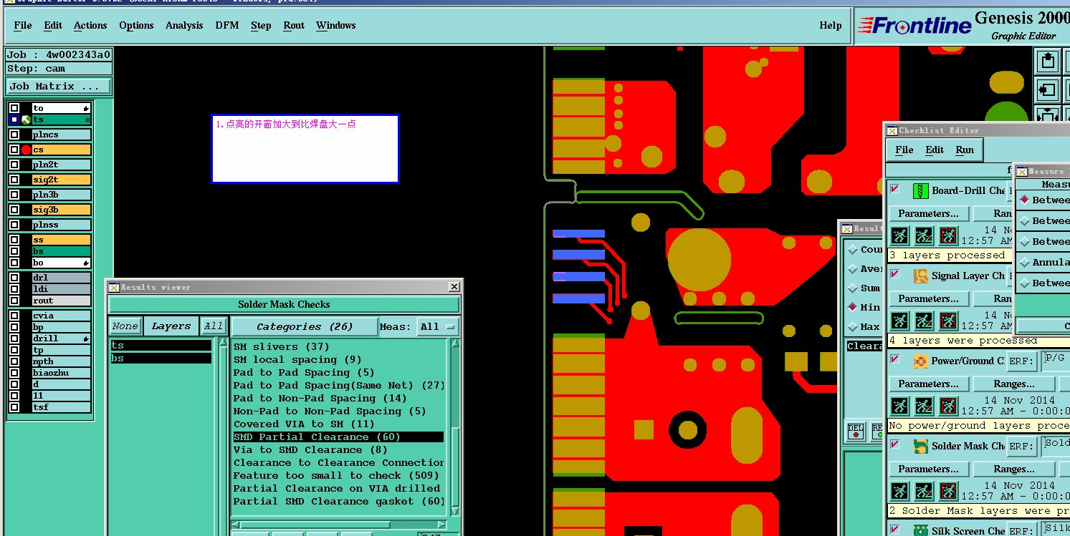Click the red circle marker on cs layer
This screenshot has width=1070, height=536.
pos(26,150)
